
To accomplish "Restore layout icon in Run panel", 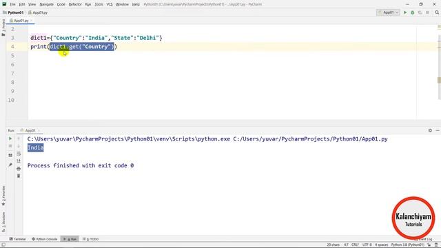I will tap(10, 155).
